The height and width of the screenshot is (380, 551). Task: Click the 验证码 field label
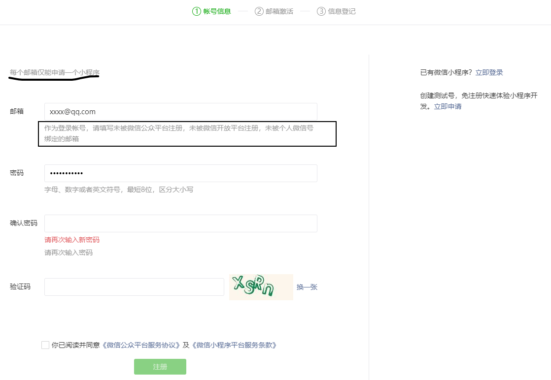point(20,286)
